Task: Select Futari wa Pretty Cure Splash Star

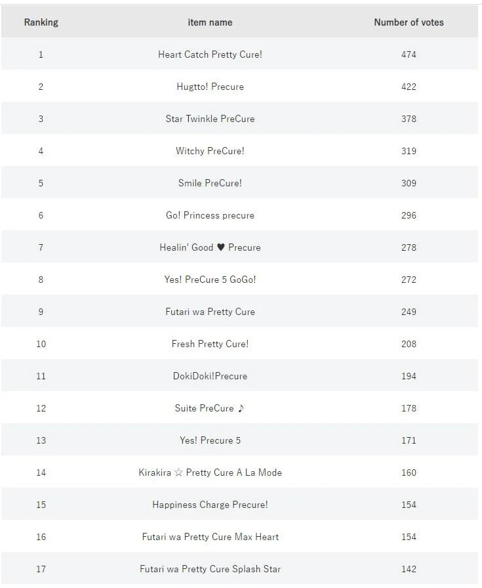Action: [210, 569]
